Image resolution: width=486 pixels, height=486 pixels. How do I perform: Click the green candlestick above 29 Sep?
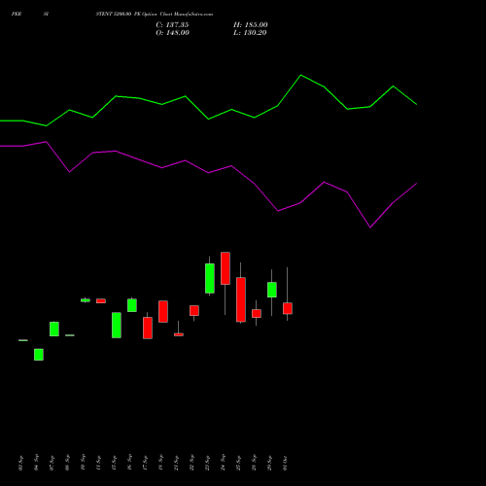[x=272, y=290]
